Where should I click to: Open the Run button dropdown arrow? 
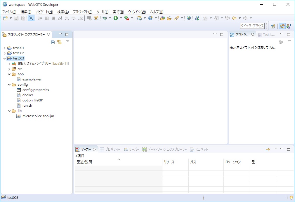121,18
